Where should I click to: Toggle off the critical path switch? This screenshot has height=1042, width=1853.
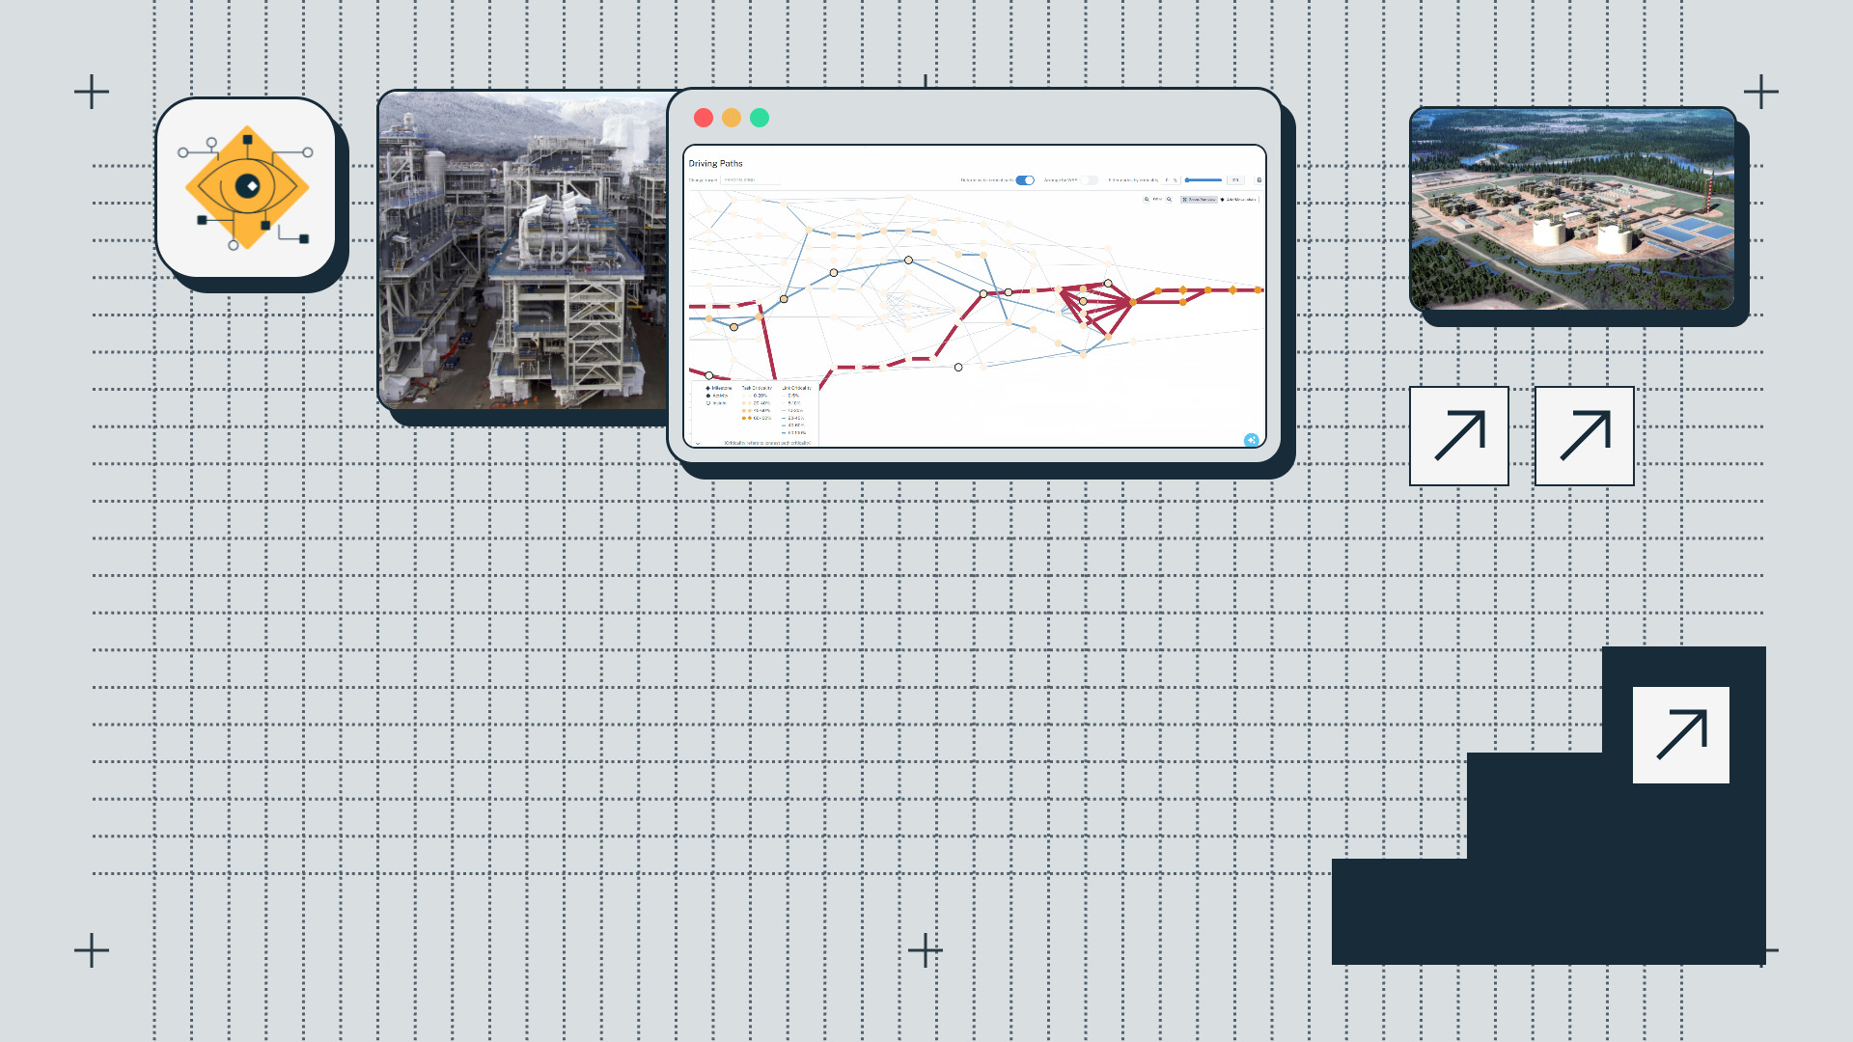tap(1025, 179)
